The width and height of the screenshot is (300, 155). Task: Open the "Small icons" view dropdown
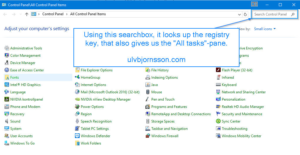[x=265, y=29]
